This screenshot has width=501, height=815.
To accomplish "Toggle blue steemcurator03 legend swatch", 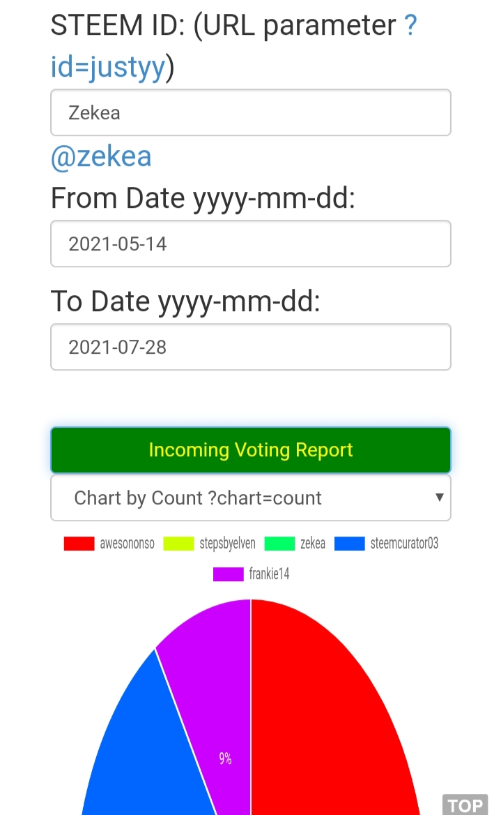I will tap(349, 544).
